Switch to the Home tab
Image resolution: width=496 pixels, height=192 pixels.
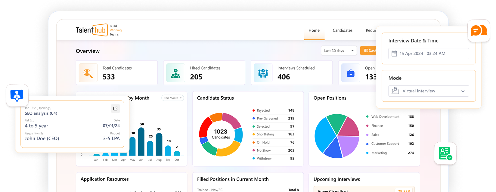click(314, 30)
